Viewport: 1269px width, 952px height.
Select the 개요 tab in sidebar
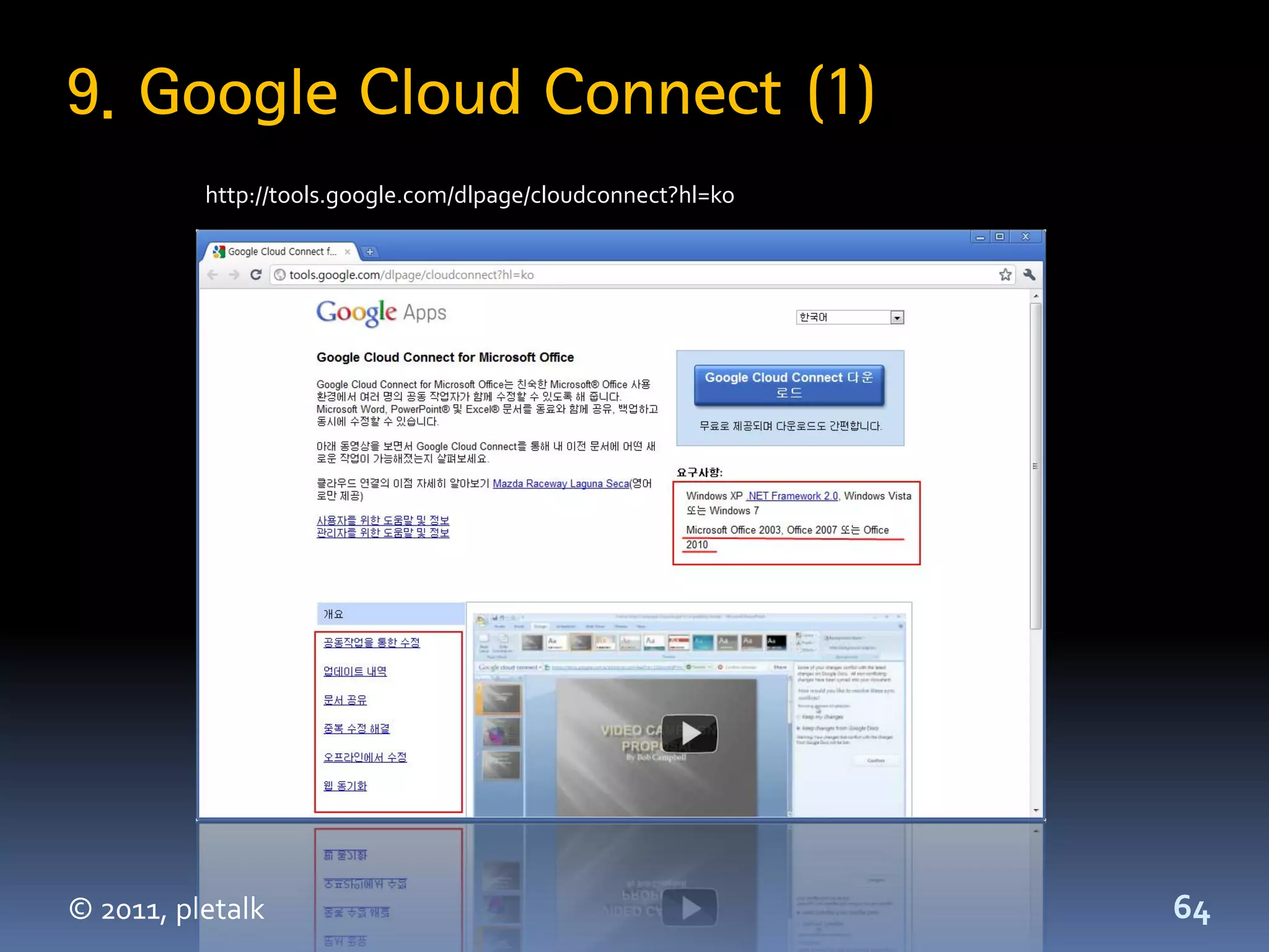[390, 614]
